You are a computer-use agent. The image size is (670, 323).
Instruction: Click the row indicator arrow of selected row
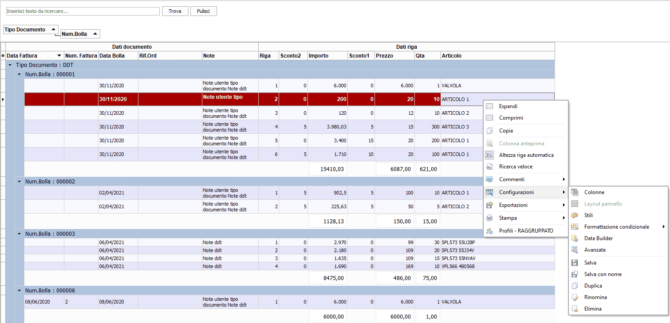click(3, 99)
